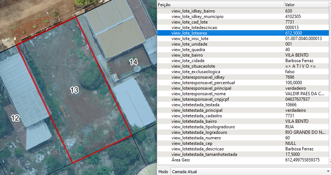Click the value 4102505
Screen dimensions: 331x175
[293, 17]
